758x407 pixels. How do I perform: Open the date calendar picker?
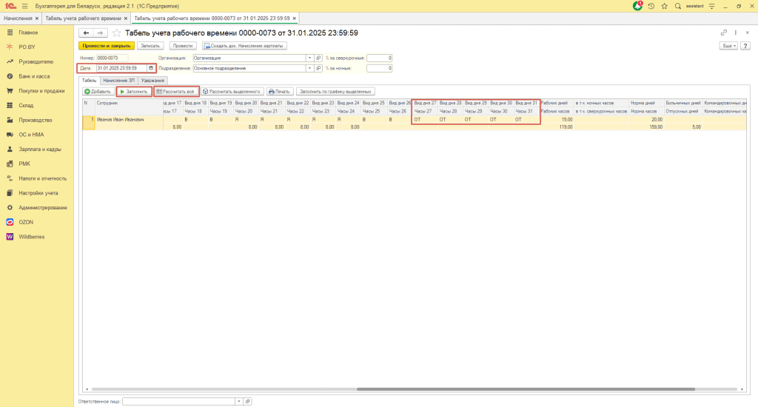click(x=151, y=68)
